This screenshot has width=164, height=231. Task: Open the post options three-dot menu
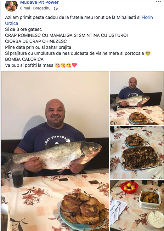(158, 2)
